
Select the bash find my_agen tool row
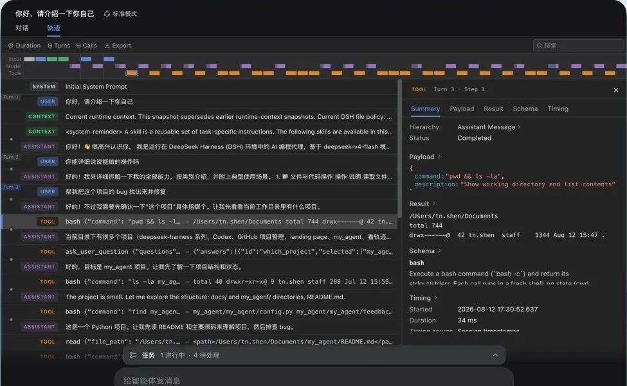(200, 311)
